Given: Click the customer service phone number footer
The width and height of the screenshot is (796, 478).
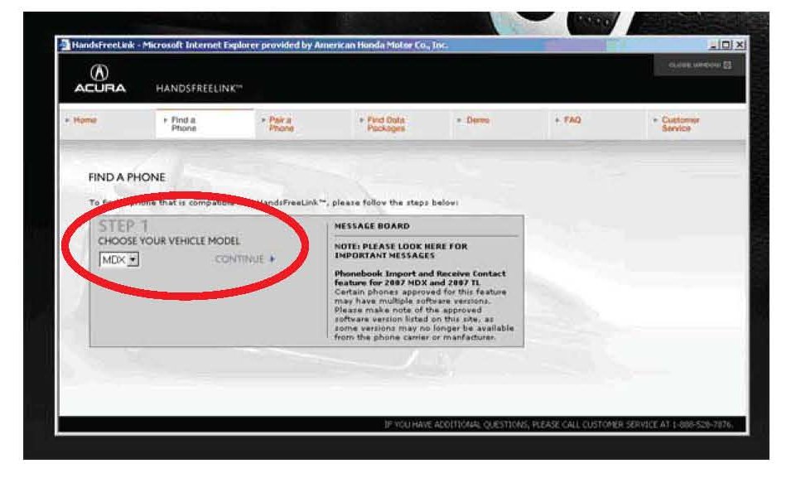Looking at the screenshot, I should pos(558,425).
